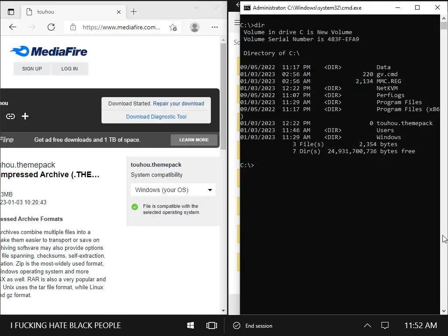
Task: Click the Data directory entry in cmd
Action: click(383, 67)
